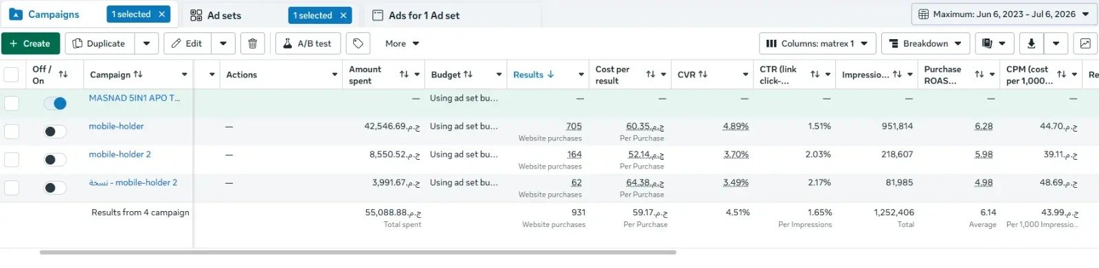
Task: Turn on نسخة - mobile-holder 2 toggle
Action: tap(55, 188)
